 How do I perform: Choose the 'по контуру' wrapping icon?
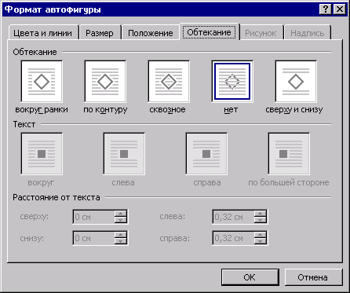point(105,82)
